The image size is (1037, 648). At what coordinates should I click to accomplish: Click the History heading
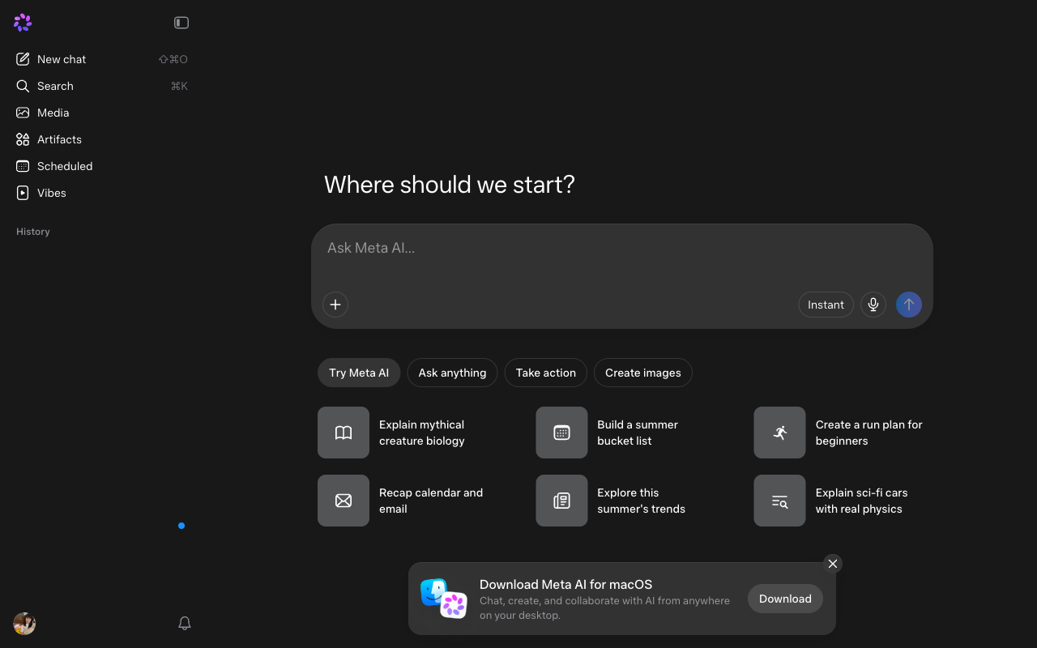pyautogui.click(x=33, y=232)
